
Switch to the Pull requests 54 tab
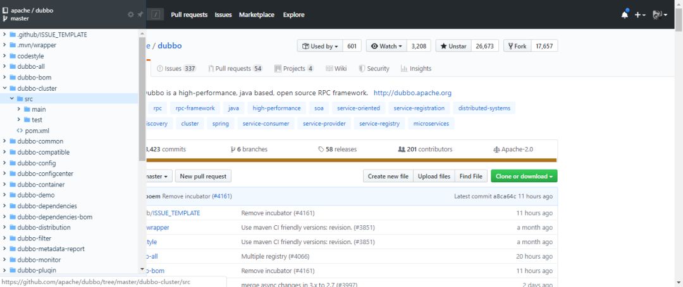(235, 69)
